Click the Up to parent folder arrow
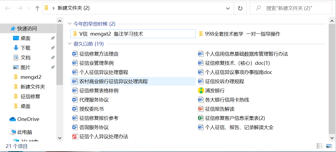Image resolution: width=336 pixels, height=152 pixels. click(37, 8)
